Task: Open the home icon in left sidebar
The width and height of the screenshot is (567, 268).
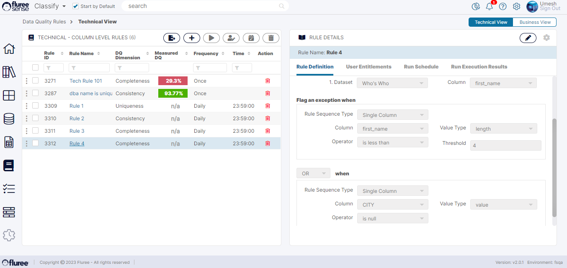Action: coord(9,49)
